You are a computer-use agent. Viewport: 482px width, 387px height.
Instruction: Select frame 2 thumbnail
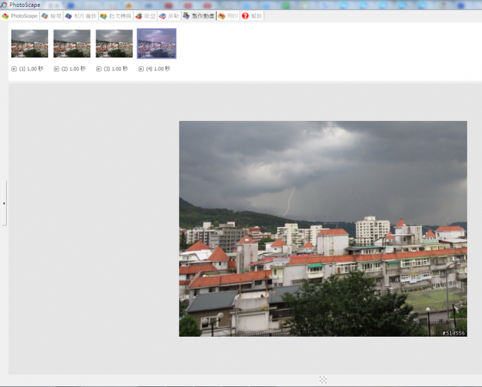tap(72, 44)
